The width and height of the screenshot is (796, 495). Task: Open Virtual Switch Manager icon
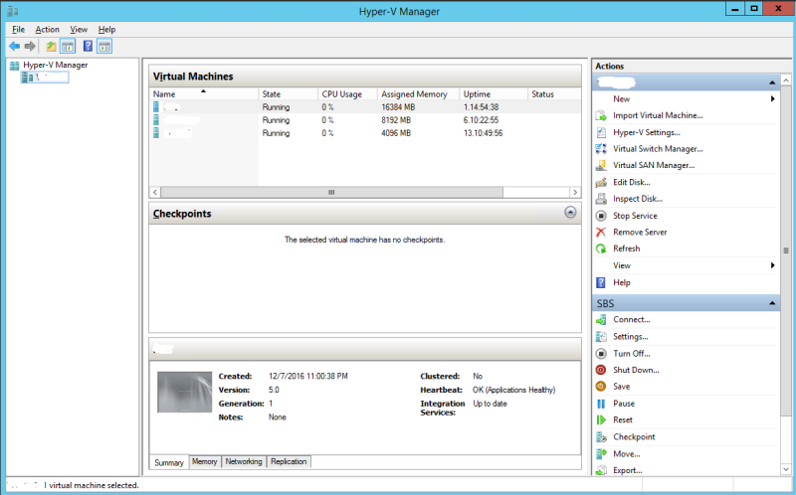601,149
